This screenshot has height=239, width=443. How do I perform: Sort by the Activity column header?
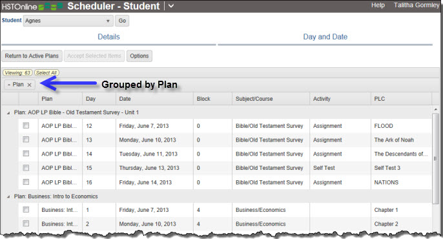pyautogui.click(x=340, y=99)
